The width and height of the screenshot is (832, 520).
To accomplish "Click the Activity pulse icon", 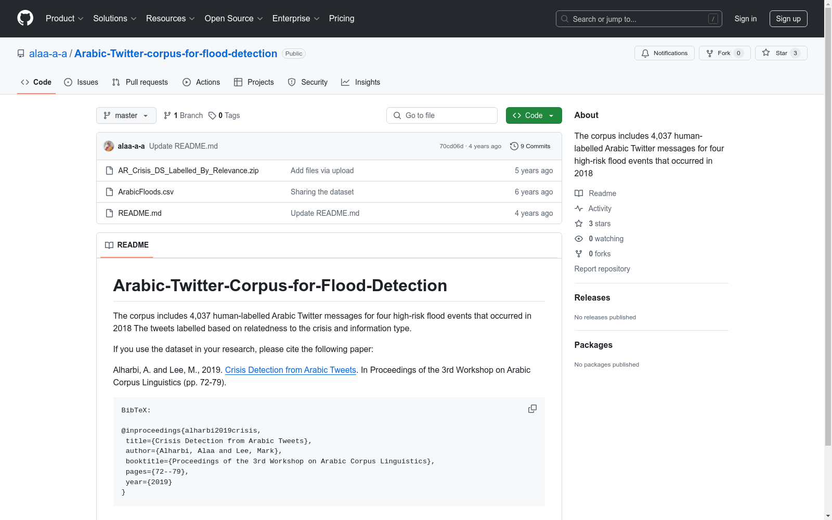I will click(x=579, y=209).
